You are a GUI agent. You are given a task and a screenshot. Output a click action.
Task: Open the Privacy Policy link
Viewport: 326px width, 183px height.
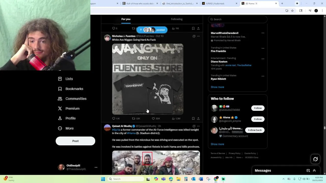pyautogui.click(x=235, y=153)
